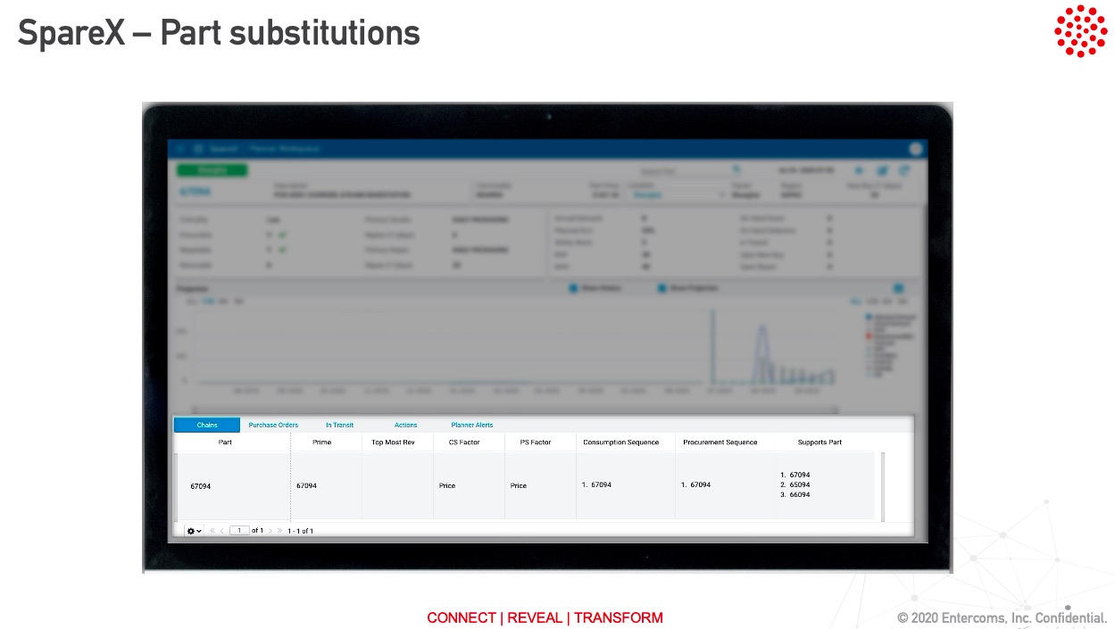1115x629 pixels.
Task: Open the hamburger menu in header bar
Action: (180, 149)
